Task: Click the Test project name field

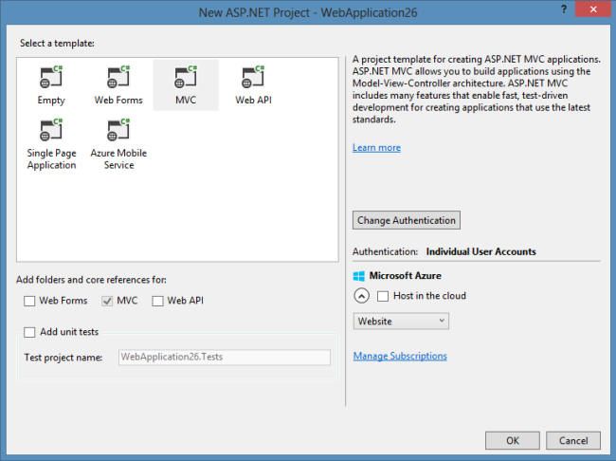Action: [224, 358]
